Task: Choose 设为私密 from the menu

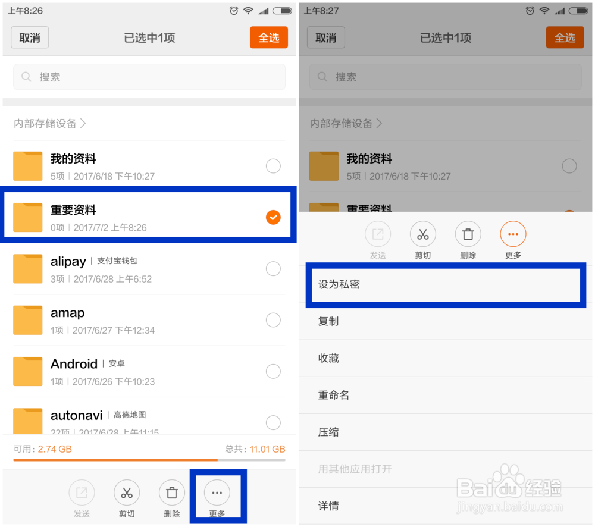Action: click(x=445, y=286)
